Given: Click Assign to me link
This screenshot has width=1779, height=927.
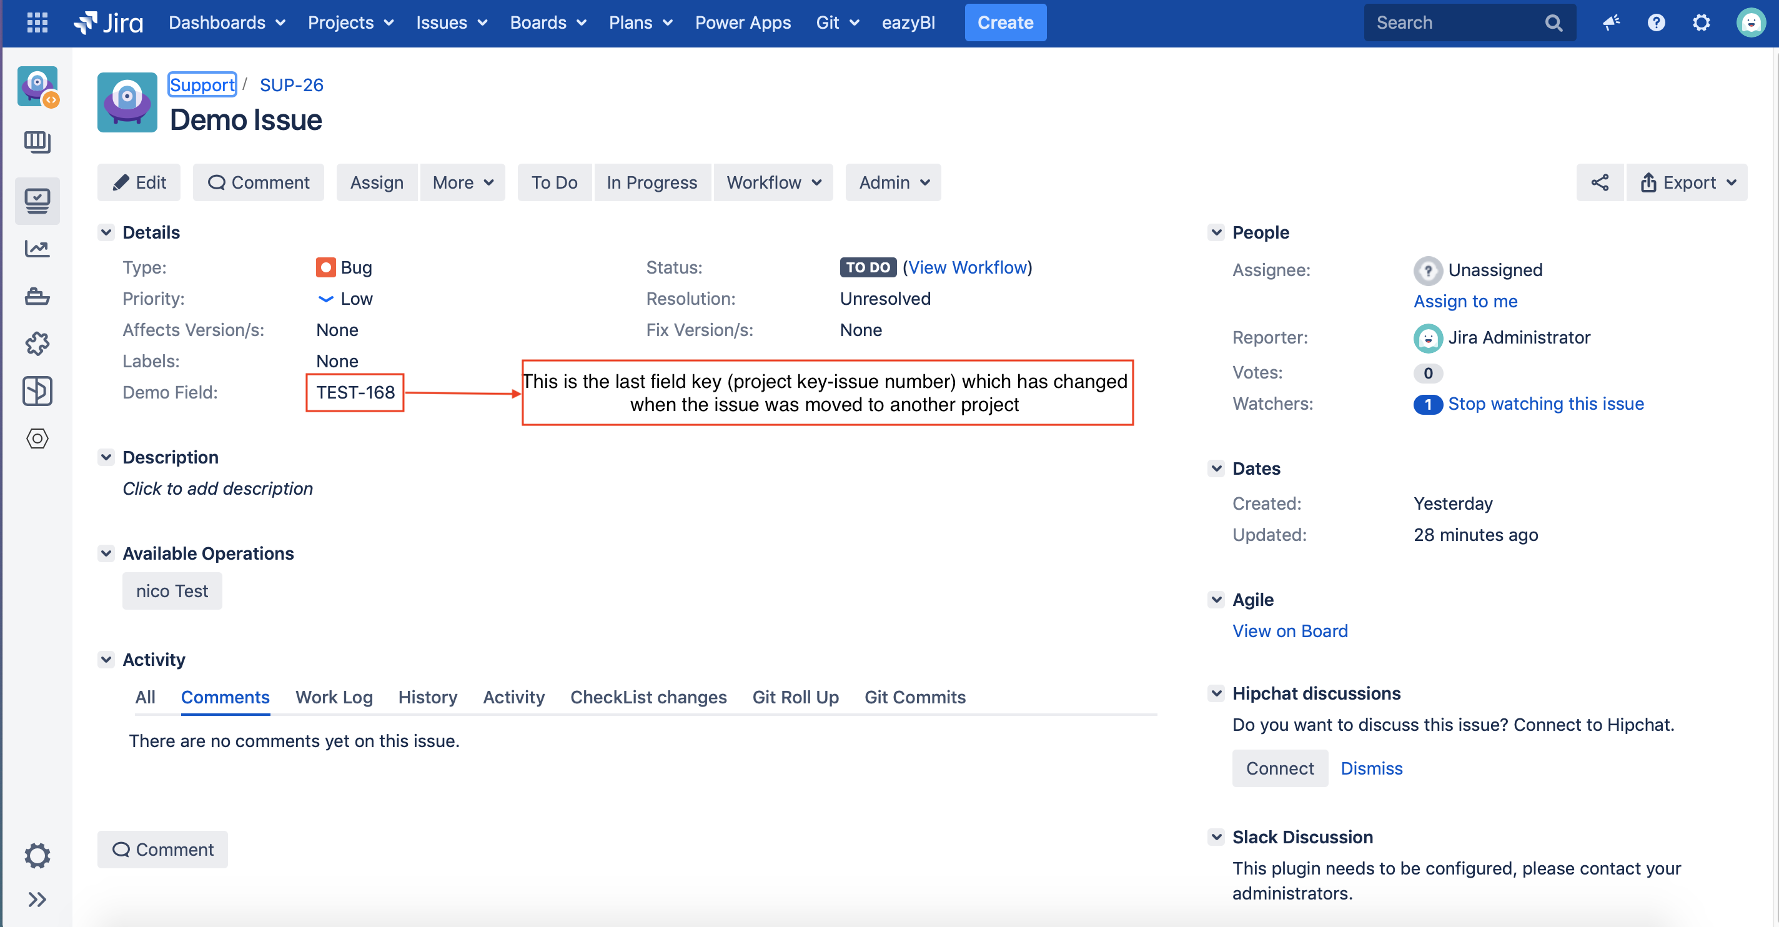Looking at the screenshot, I should pyautogui.click(x=1465, y=301).
